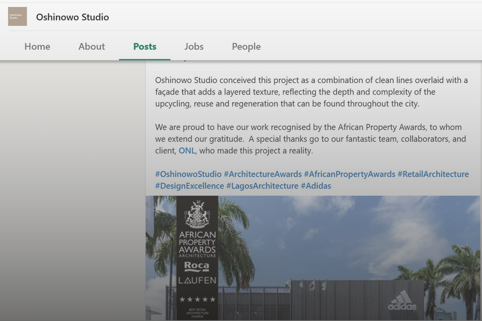The height and width of the screenshot is (321, 482).
Task: Click the Oshinowo Studio logo thumbnail
Action: (x=17, y=16)
